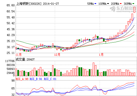
Task: Select the 20PMA legend label
Action: tap(115, 4)
